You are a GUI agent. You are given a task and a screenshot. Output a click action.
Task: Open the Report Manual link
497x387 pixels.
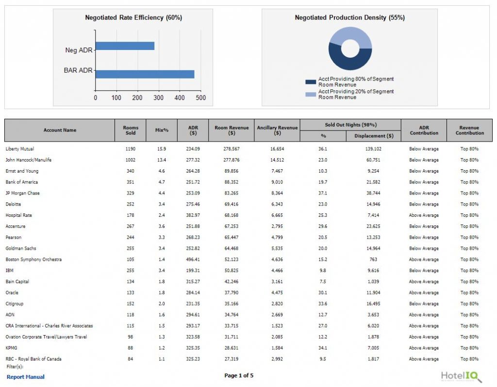(25, 377)
